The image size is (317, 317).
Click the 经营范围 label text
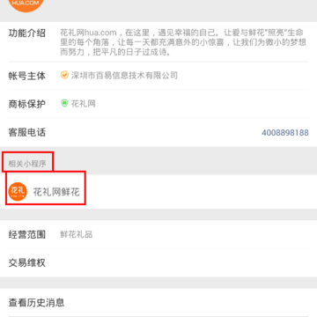tap(27, 234)
